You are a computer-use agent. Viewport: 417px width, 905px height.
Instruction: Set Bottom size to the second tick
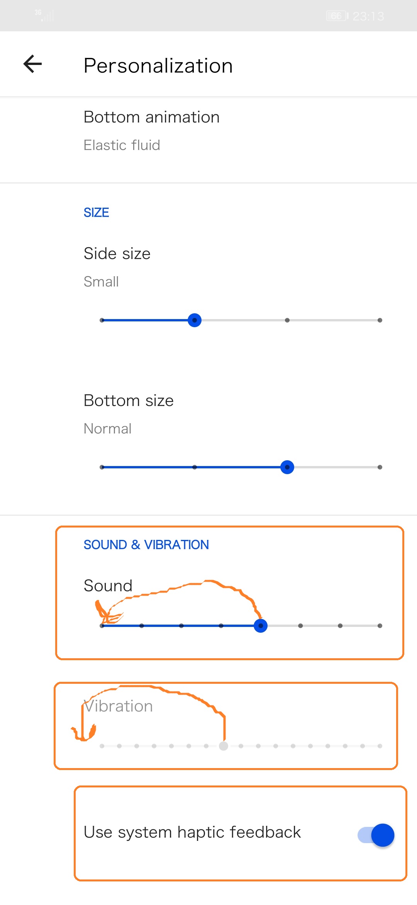(195, 467)
